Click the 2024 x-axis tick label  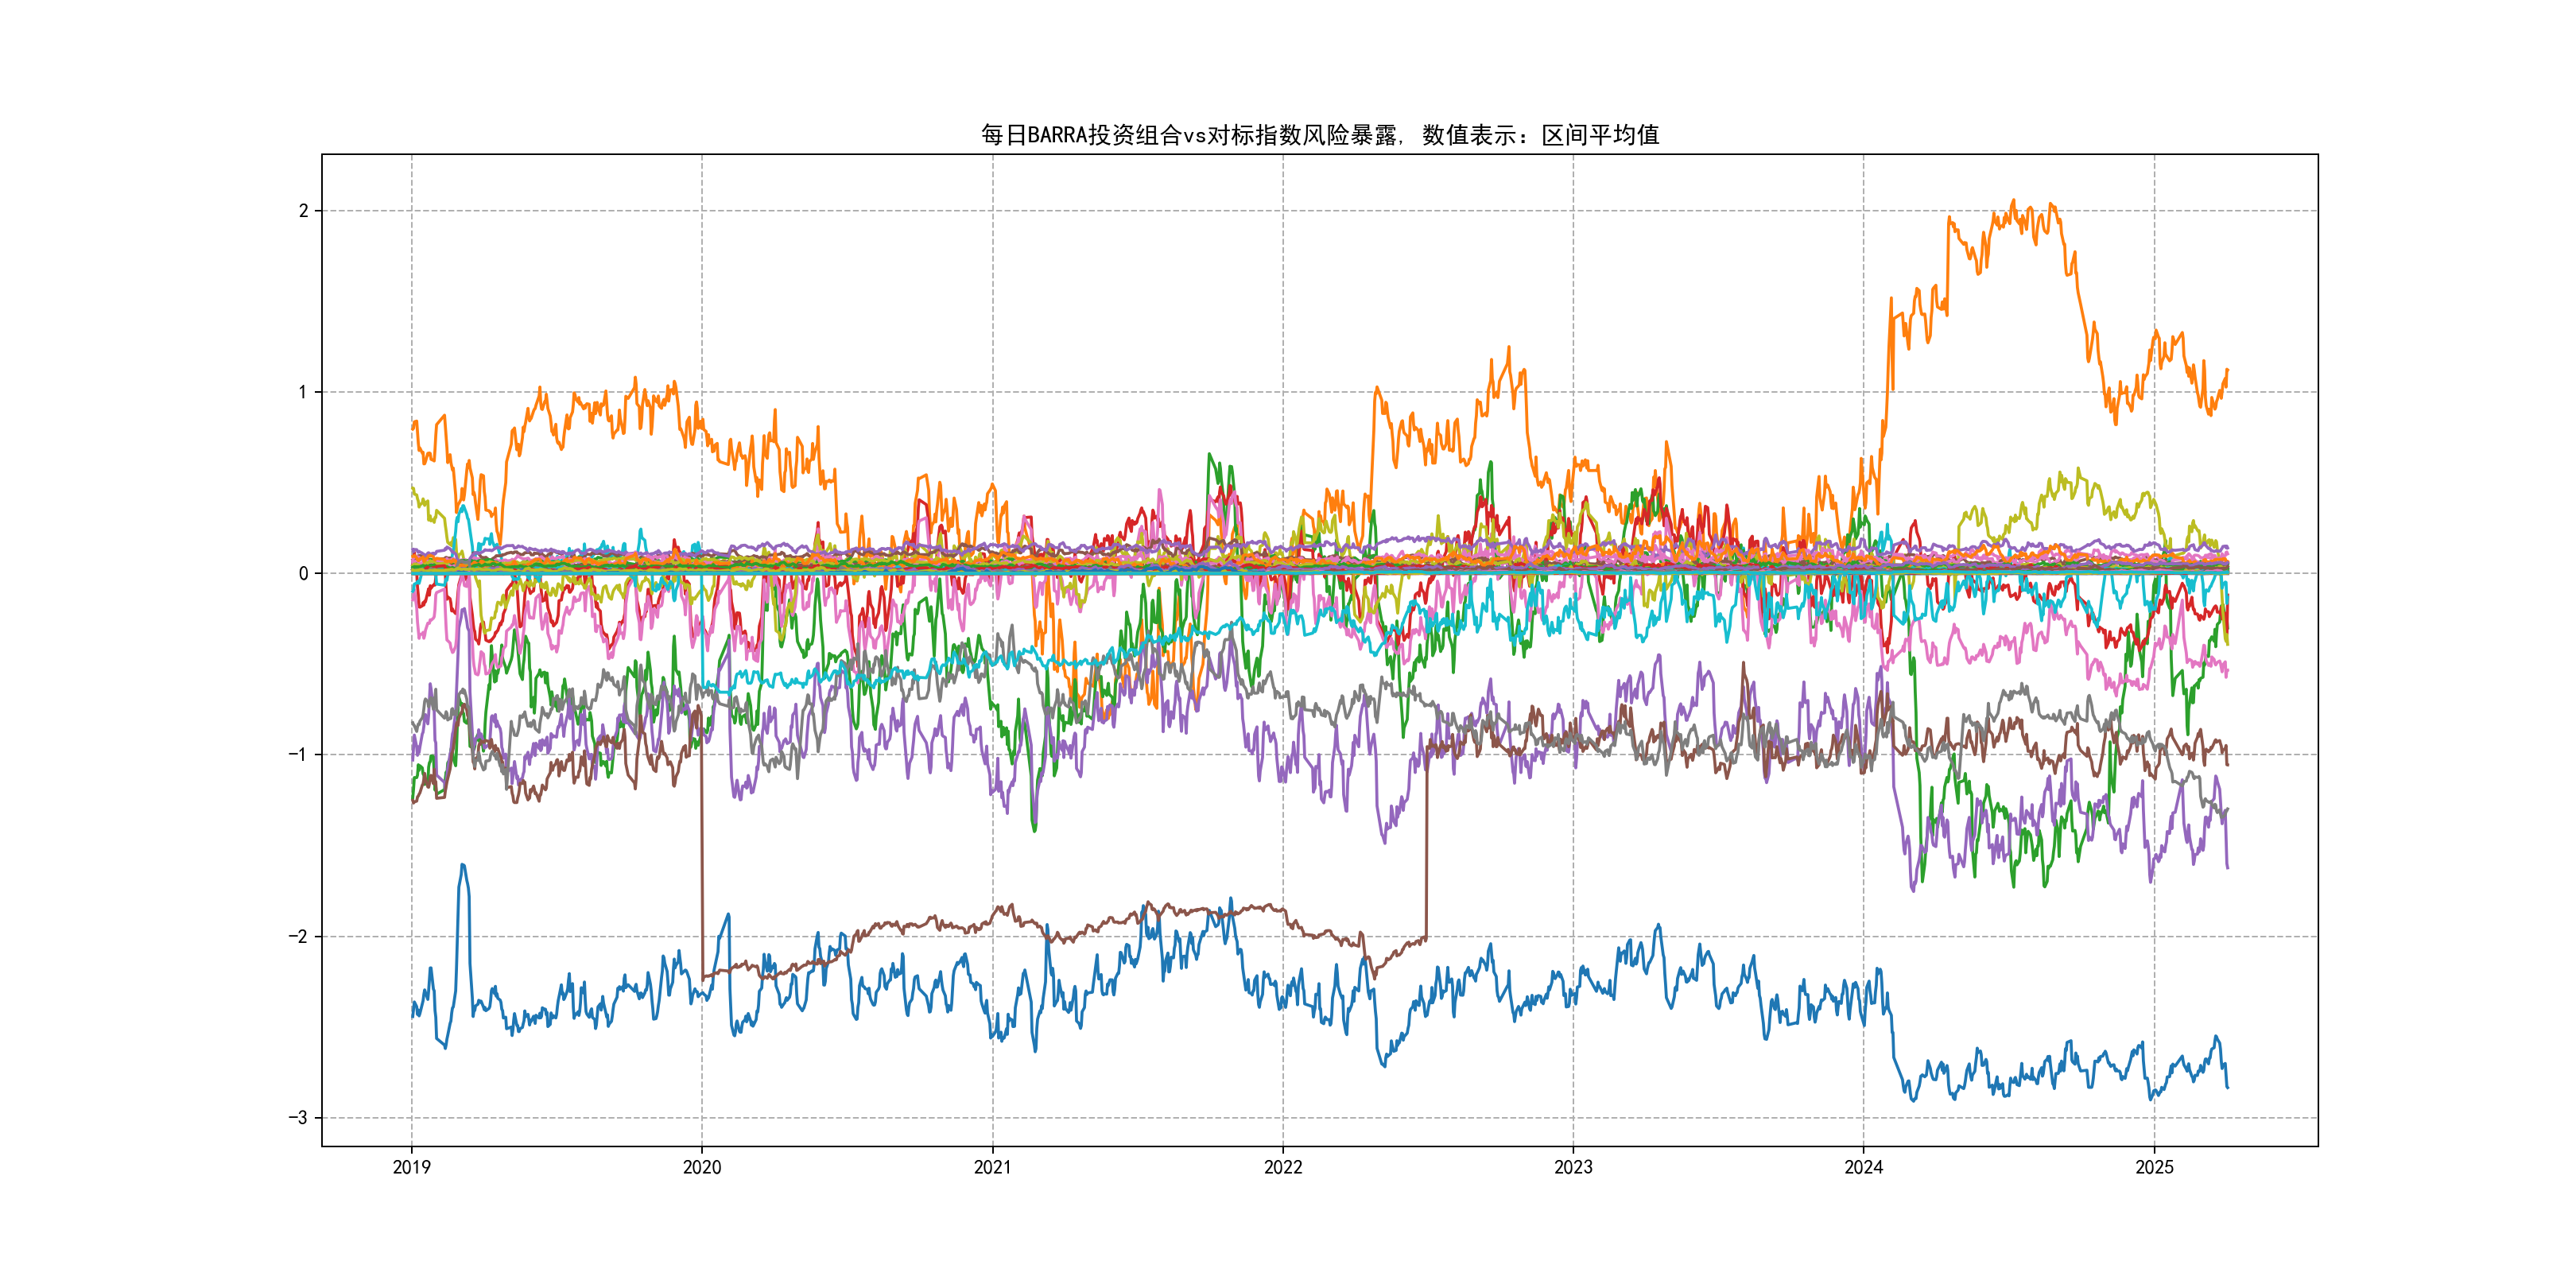pos(1863,1167)
